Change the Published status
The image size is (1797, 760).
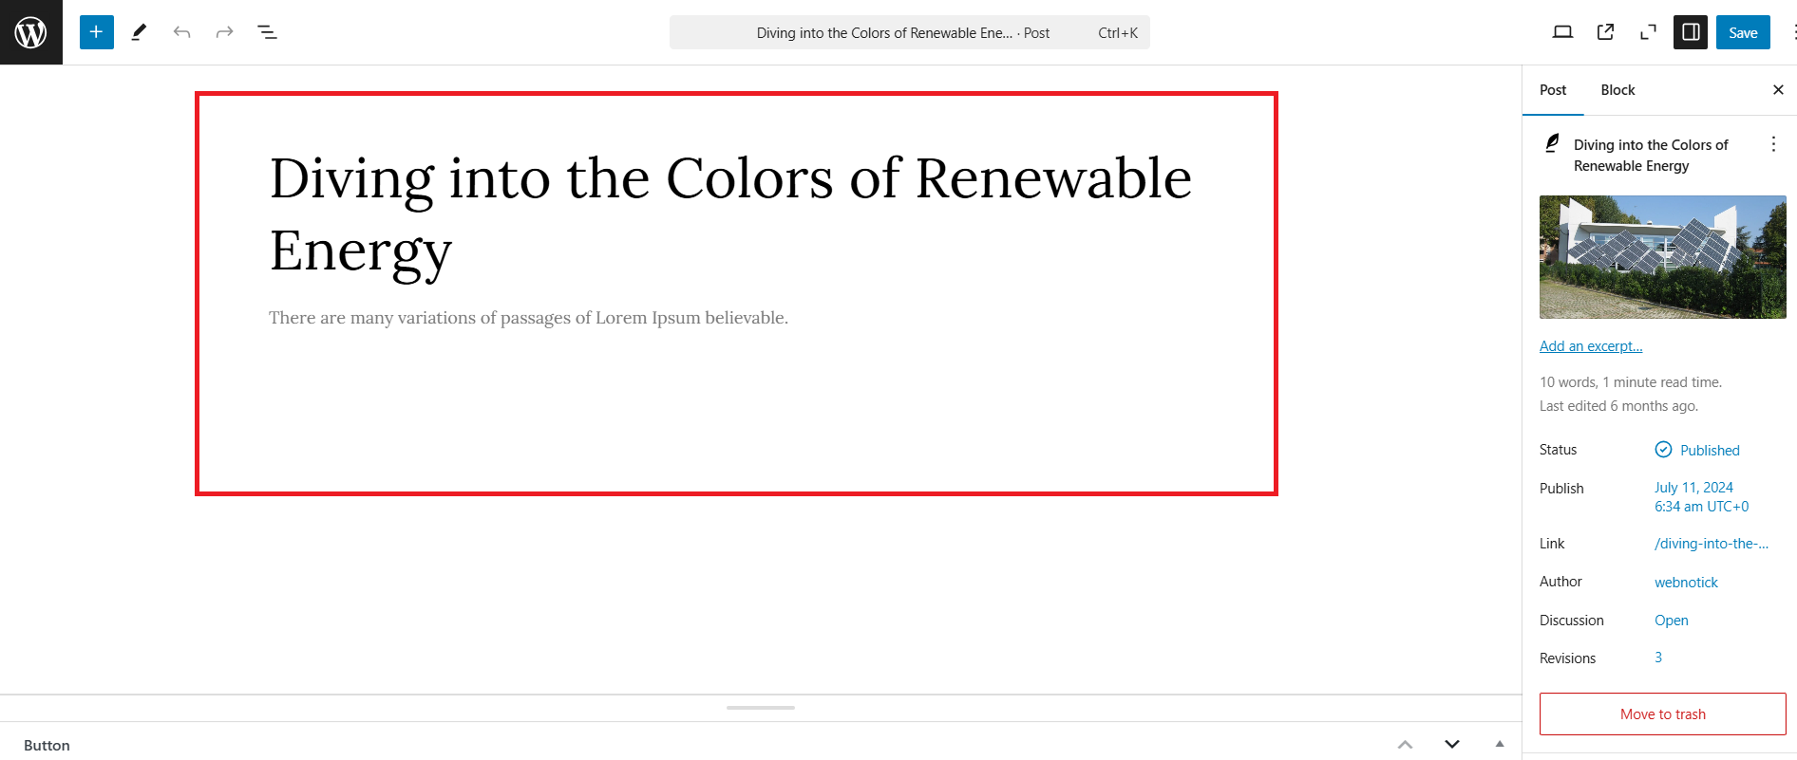click(x=1697, y=450)
